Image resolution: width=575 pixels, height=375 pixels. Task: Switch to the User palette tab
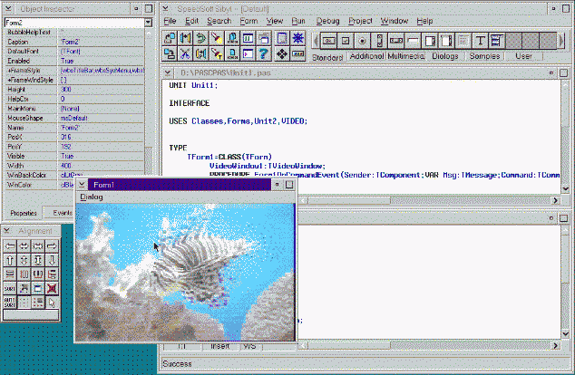[x=523, y=56]
